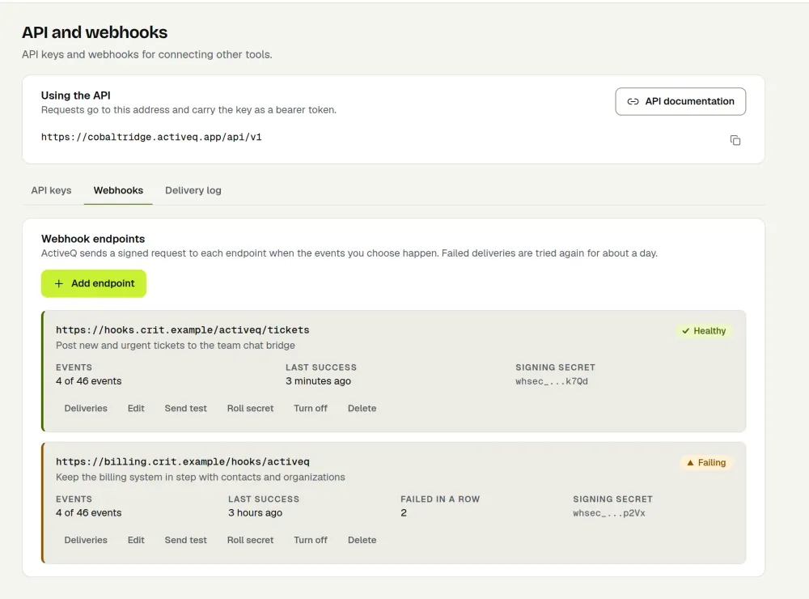Click the 'Webhook endpoints' section heading

click(x=93, y=239)
